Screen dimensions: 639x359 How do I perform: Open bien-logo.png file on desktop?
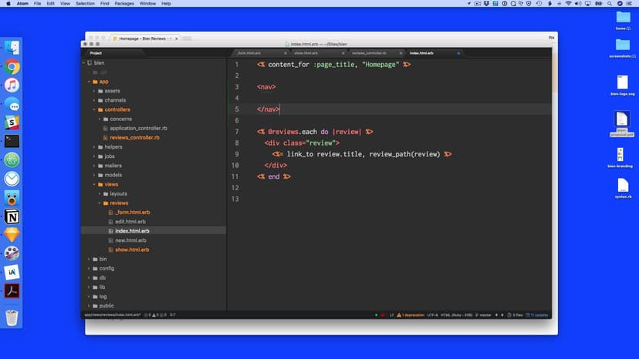[x=622, y=82]
